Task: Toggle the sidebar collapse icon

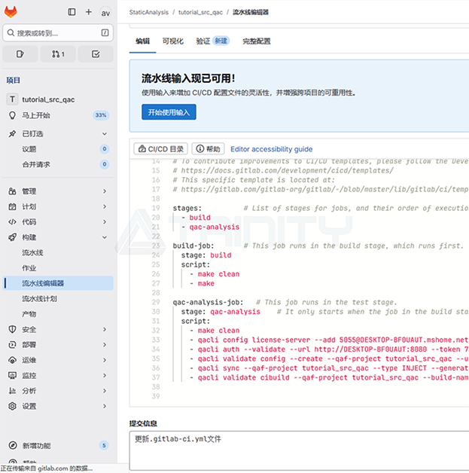Action: [x=72, y=12]
